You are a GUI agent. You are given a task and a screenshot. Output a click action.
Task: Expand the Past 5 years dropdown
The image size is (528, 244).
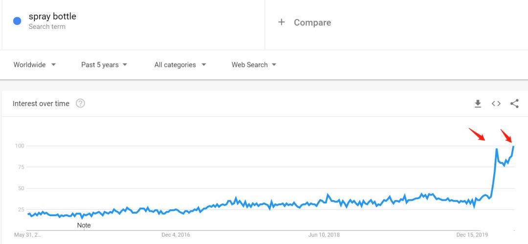click(x=104, y=65)
